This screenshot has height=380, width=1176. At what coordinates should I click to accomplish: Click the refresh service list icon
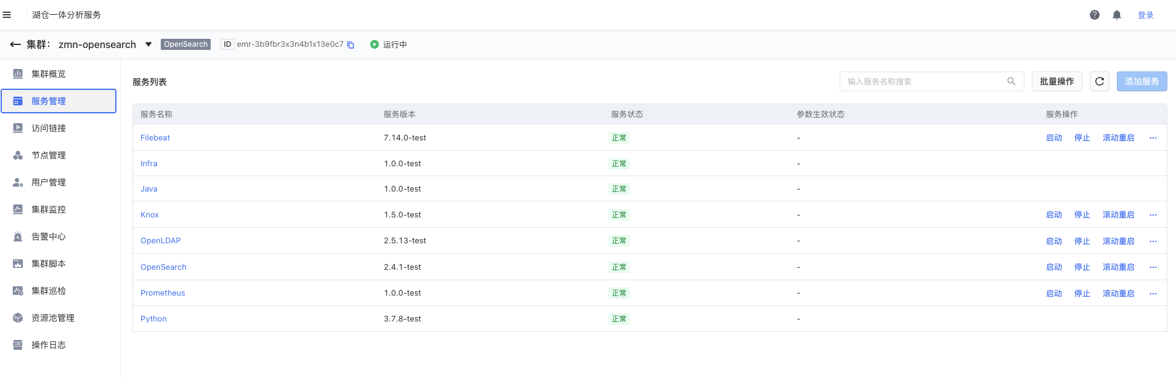click(1099, 81)
